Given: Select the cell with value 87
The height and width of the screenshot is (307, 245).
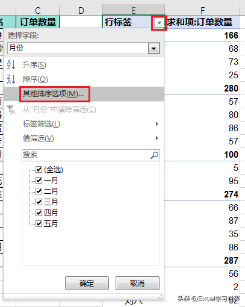Looking at the screenshot, I should [202, 221].
